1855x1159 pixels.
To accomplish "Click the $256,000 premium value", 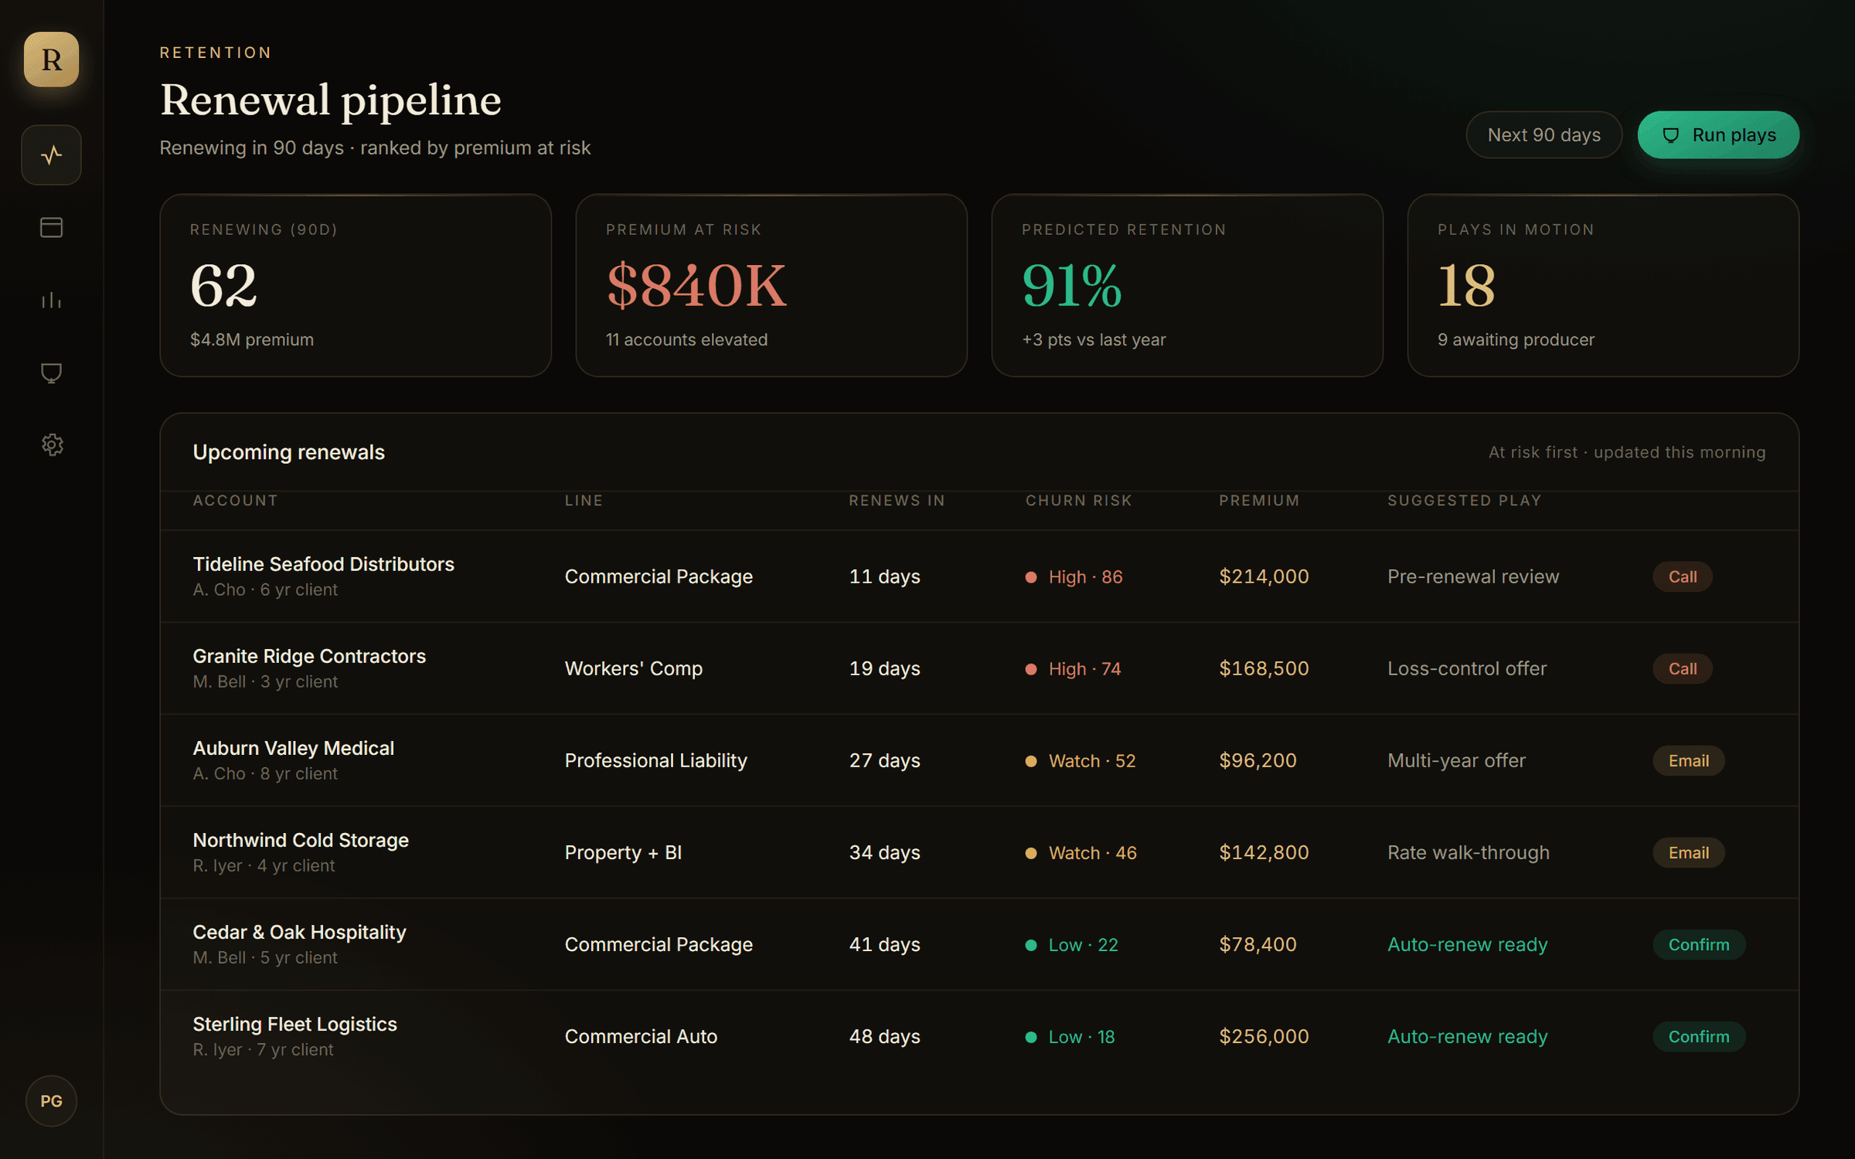I will pyautogui.click(x=1264, y=1036).
